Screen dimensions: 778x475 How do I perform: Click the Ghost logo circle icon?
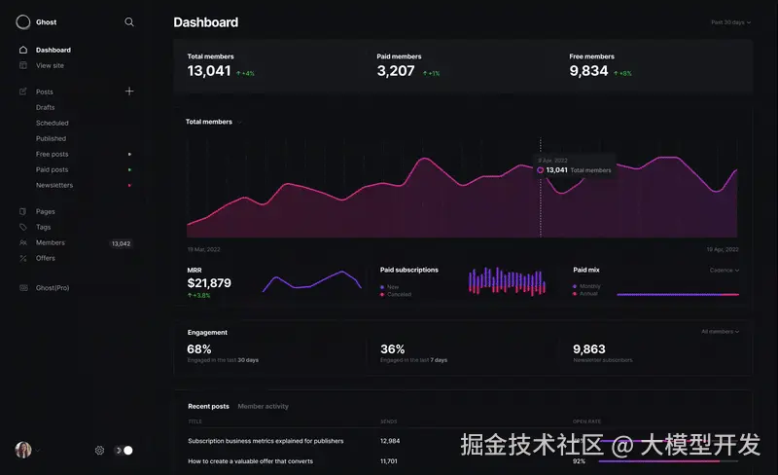(x=22, y=21)
